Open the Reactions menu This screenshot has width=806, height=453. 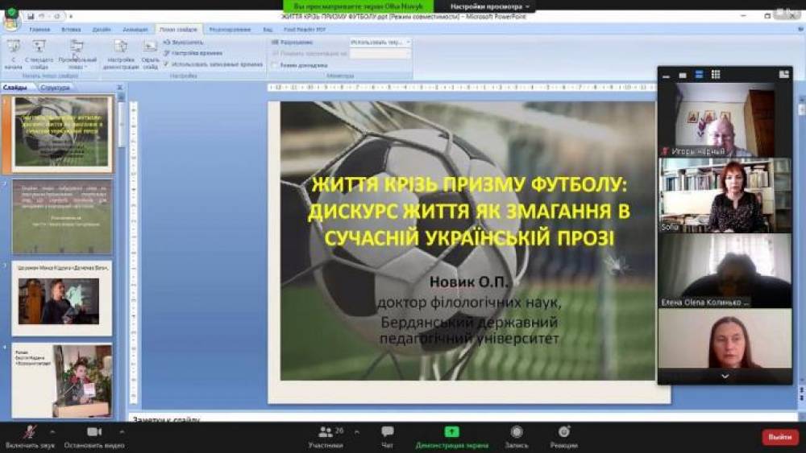click(563, 433)
